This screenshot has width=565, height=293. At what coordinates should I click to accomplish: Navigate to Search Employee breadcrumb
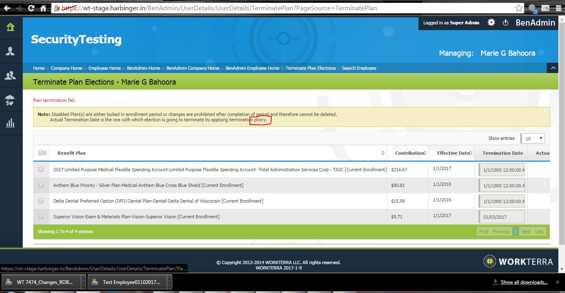359,68
